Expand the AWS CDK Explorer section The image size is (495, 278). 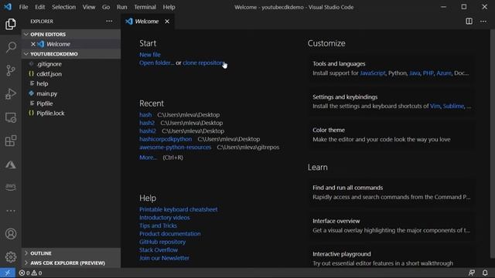click(71, 263)
